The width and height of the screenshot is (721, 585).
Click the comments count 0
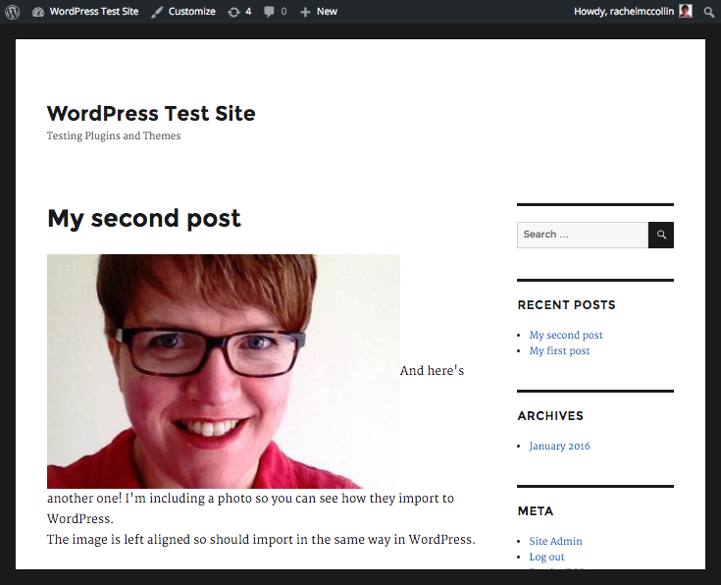pyautogui.click(x=283, y=12)
